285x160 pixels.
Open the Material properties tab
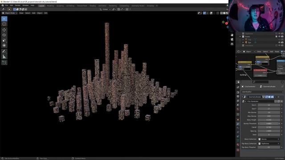238,144
